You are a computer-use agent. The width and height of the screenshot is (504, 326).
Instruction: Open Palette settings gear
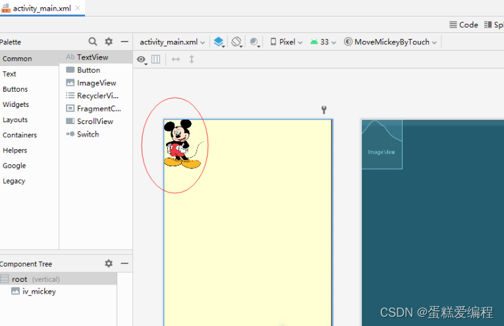click(x=109, y=42)
